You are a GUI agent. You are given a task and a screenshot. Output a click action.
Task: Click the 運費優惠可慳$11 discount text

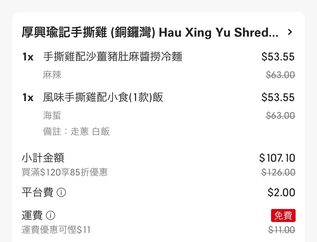[56, 230]
